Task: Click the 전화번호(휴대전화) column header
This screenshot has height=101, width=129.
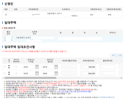Action: (114, 9)
